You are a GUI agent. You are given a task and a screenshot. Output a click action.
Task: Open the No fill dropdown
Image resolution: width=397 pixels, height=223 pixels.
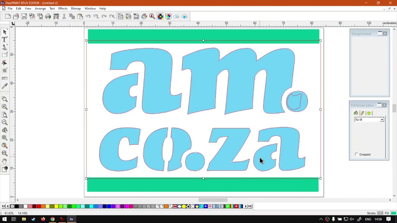pos(369,120)
